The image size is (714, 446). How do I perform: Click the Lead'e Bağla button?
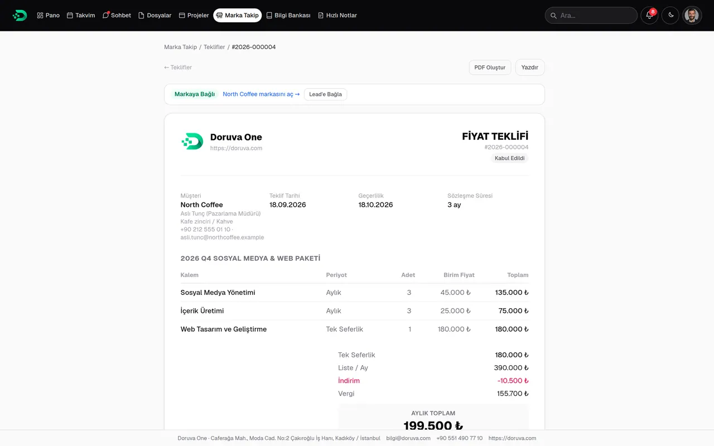pyautogui.click(x=326, y=94)
